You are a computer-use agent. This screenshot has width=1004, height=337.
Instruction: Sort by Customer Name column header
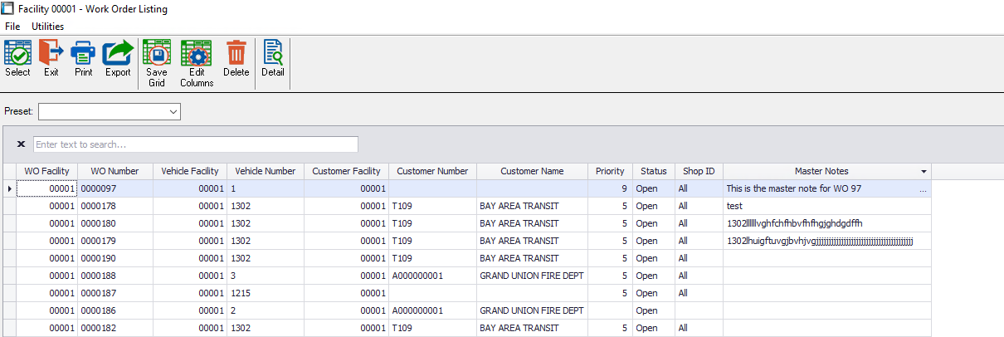pyautogui.click(x=531, y=171)
